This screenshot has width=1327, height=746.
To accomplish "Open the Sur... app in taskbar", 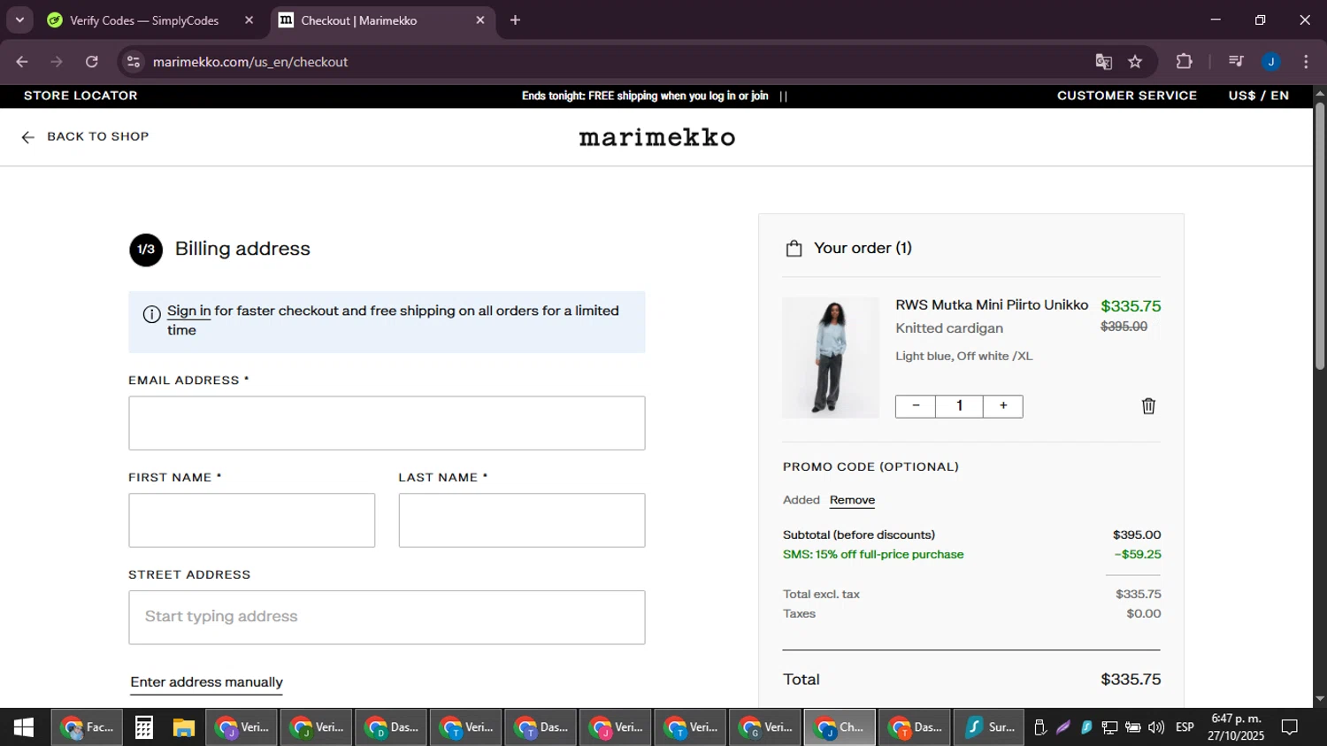I will [x=990, y=727].
